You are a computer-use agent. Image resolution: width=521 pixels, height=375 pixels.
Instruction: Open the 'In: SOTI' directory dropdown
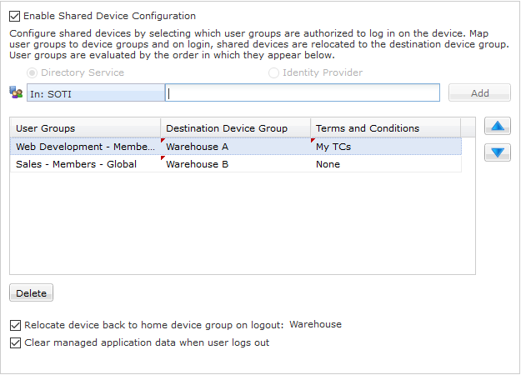tap(95, 93)
